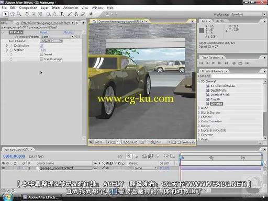The image size is (268, 201).
Task: Open the Animation Presets dropdown
Action: [57, 37]
